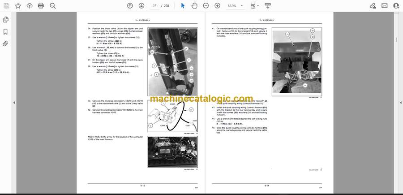The height and width of the screenshot is (195, 403).
Task: Open the attachments panel
Action: pos(5,43)
